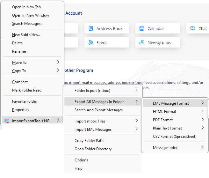Open folder Properties

coord(32,110)
